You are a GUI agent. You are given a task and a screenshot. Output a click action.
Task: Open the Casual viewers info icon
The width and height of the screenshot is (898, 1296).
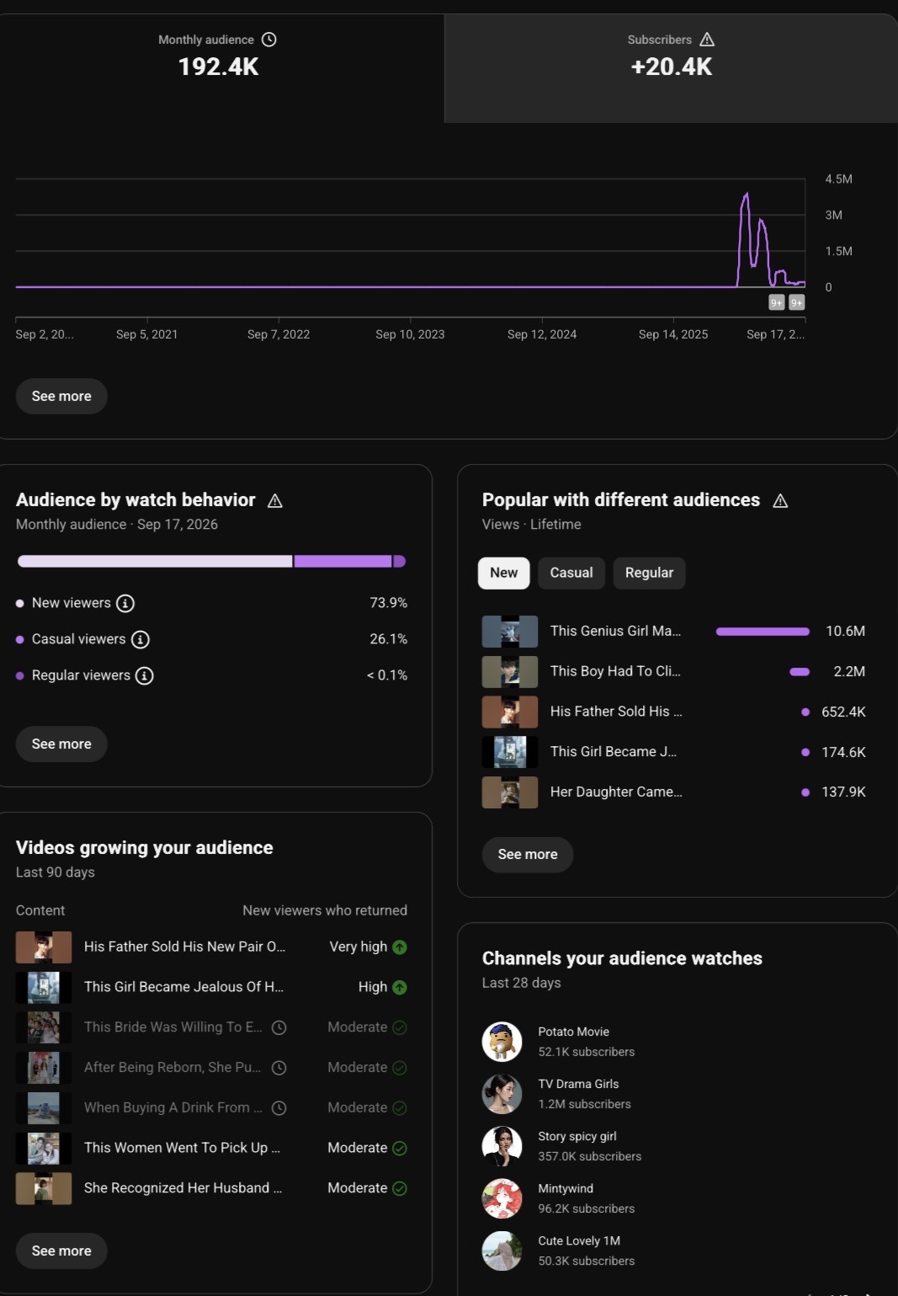[x=141, y=639]
